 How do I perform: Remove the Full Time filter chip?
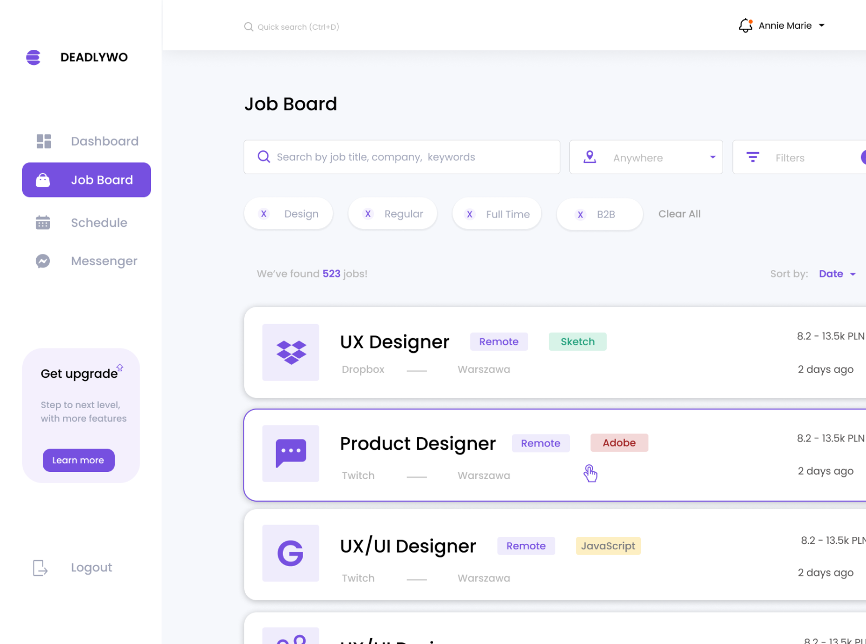click(x=469, y=214)
